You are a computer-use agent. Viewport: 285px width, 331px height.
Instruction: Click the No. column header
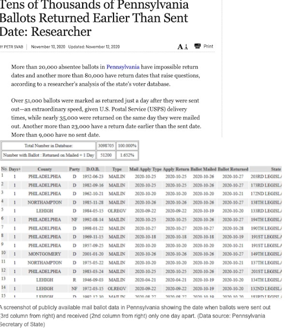click(4, 169)
